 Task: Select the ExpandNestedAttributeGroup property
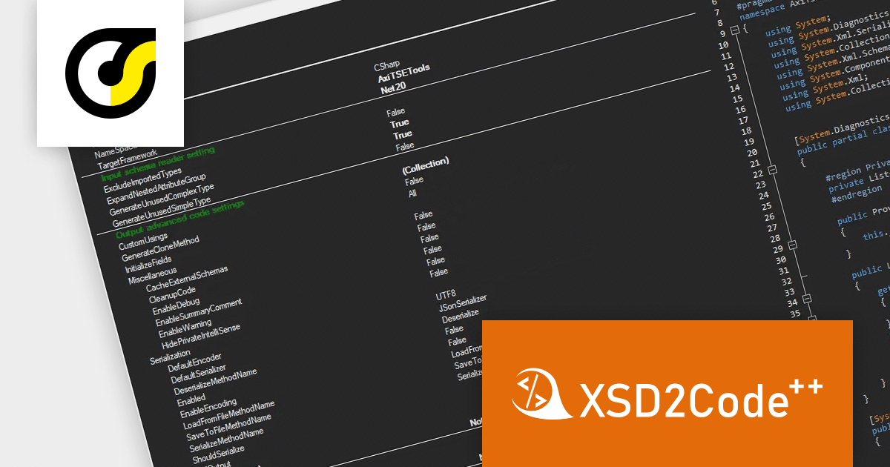[156, 189]
